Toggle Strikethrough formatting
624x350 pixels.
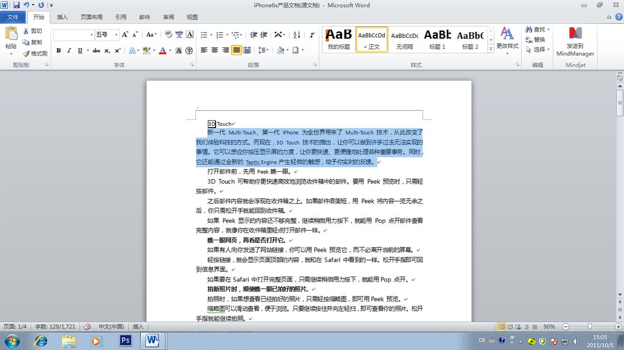(x=96, y=50)
